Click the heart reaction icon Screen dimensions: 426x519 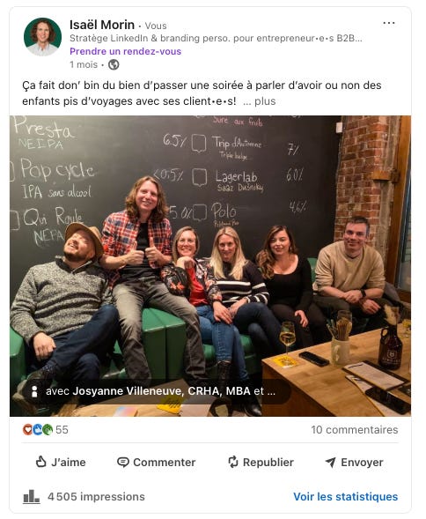27,430
